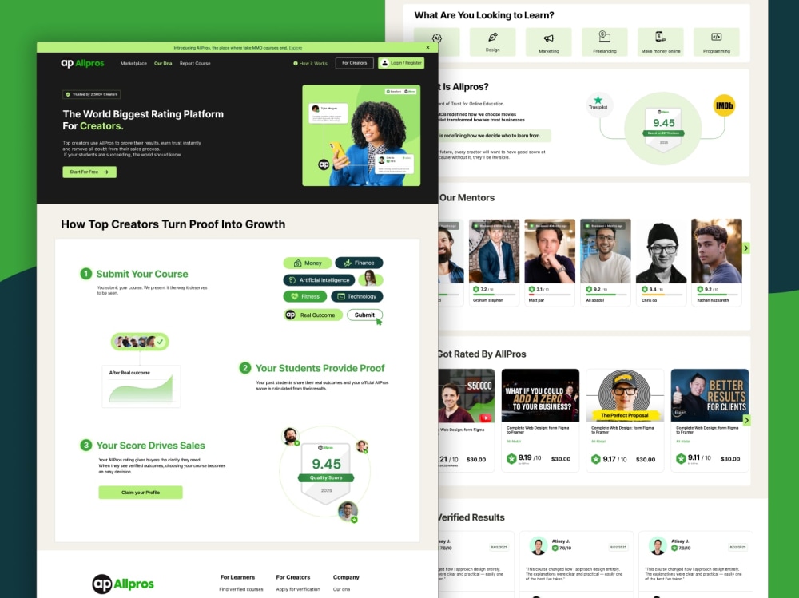This screenshot has height=598, width=799.
Task: Click the 9.11 course rating star icon
Action: (x=681, y=459)
